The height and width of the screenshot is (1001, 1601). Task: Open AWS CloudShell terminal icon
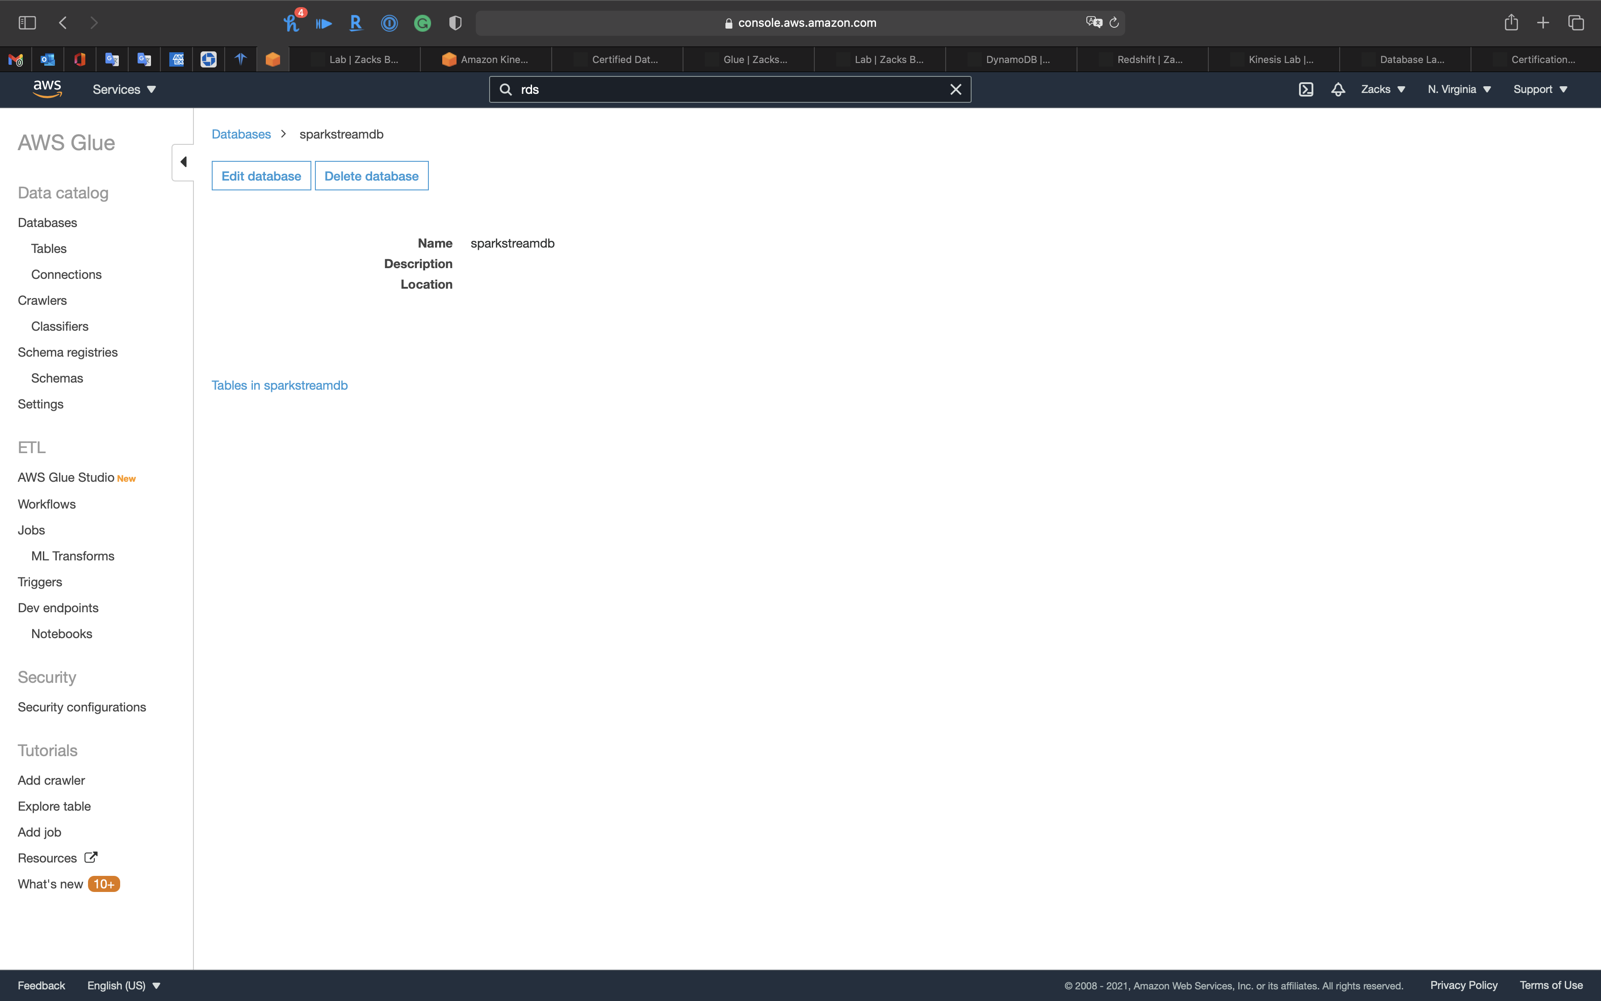point(1305,89)
